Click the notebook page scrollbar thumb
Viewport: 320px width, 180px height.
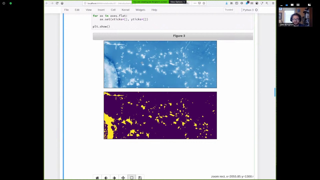[274, 92]
